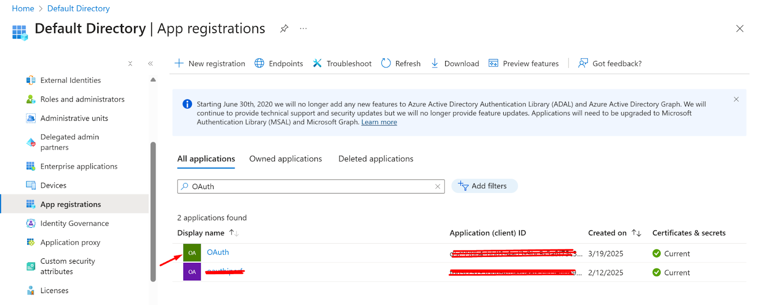Close the App registrations blade
The image size is (761, 305).
740,29
